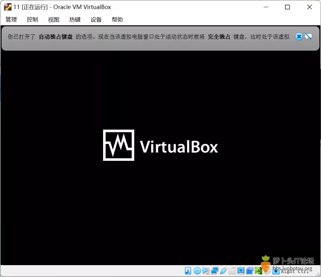Click the 自动独占键盘 bold text in notification
The image size is (321, 277).
56,37
